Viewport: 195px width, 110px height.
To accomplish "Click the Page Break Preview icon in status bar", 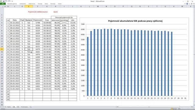I will 176,109.
